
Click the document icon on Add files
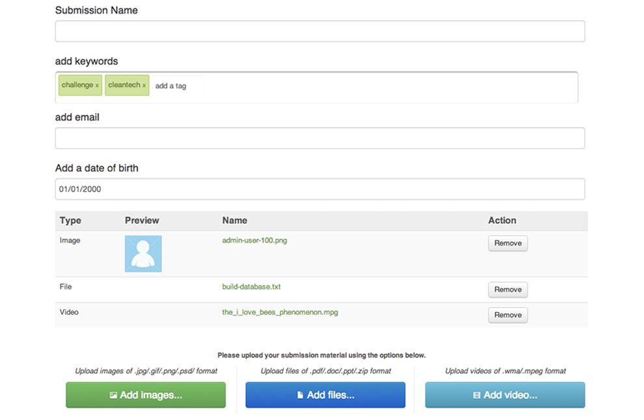click(x=301, y=395)
